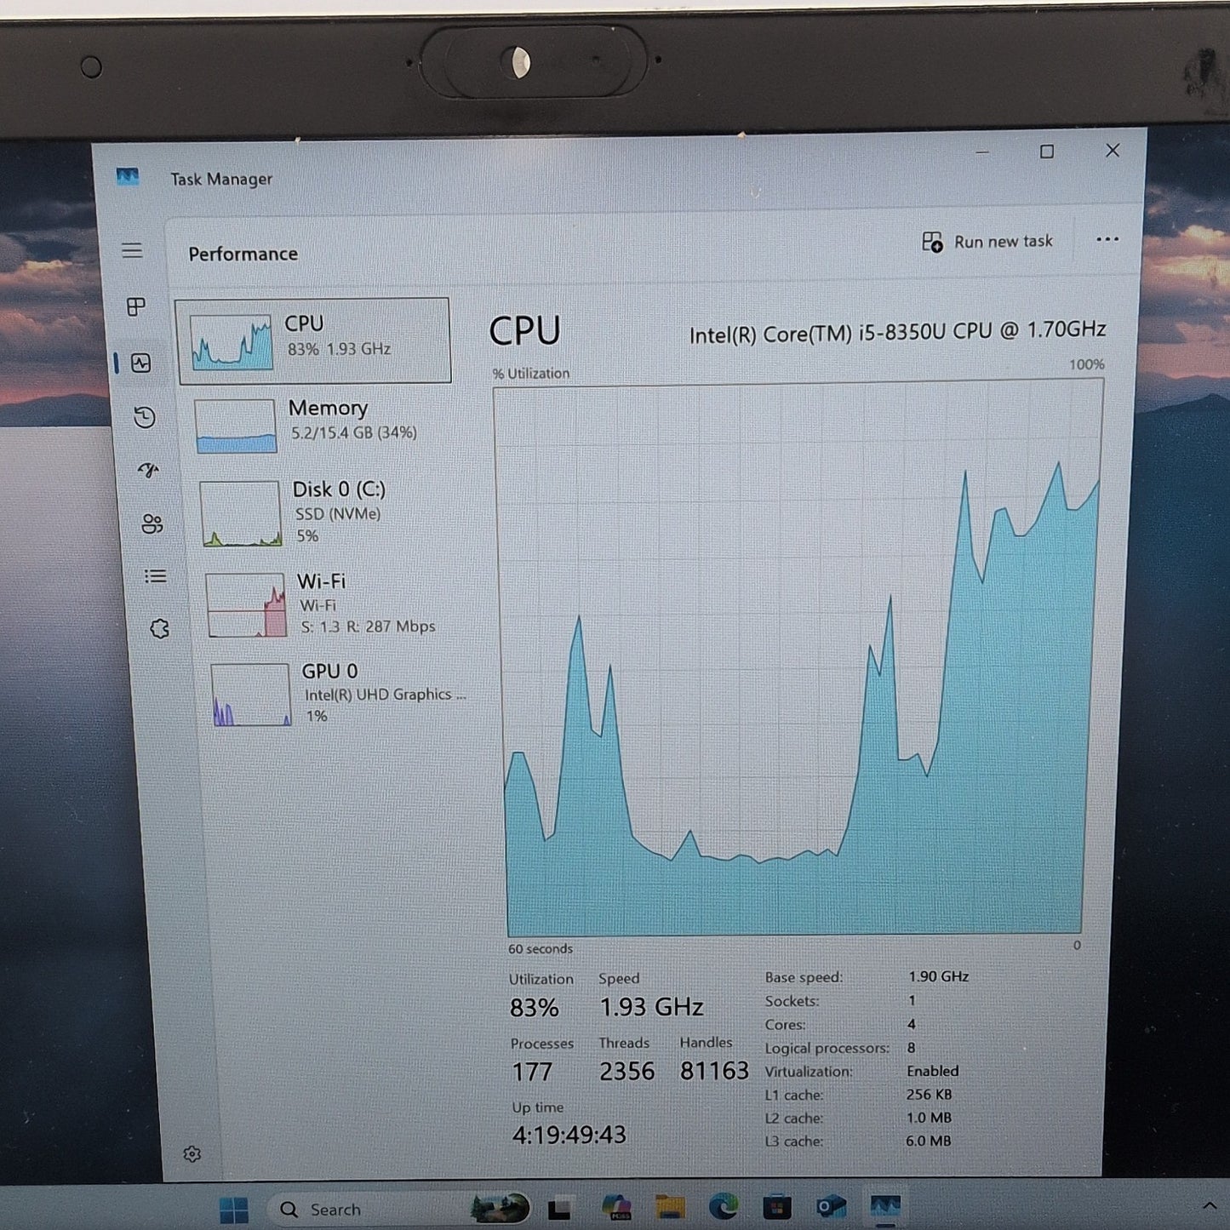The height and width of the screenshot is (1230, 1230).
Task: Open the Startup apps page icon
Action: click(x=149, y=470)
